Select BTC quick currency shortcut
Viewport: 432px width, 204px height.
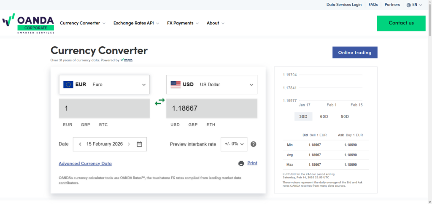(103, 125)
